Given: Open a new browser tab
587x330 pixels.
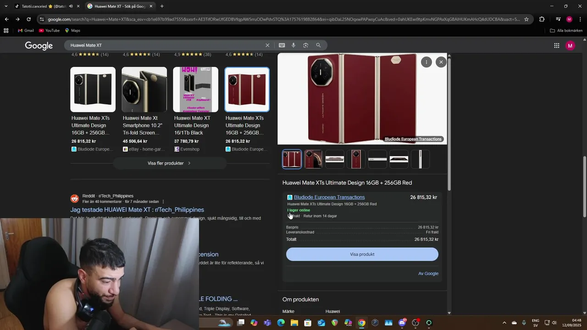Looking at the screenshot, I should coord(162,6).
